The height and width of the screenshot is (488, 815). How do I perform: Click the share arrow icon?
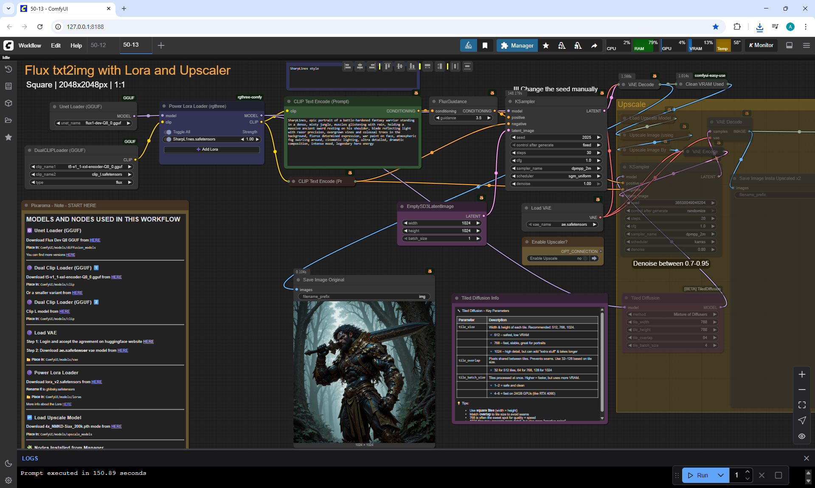594,45
